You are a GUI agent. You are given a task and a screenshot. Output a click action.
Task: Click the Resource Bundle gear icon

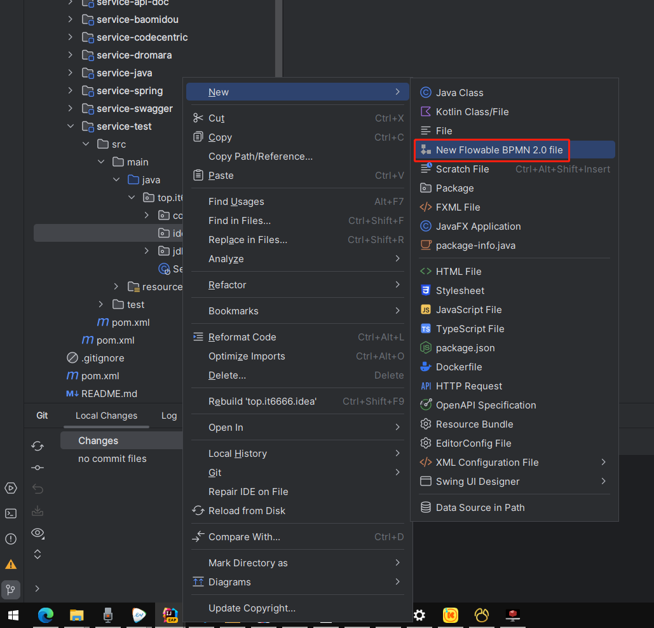[x=425, y=424]
